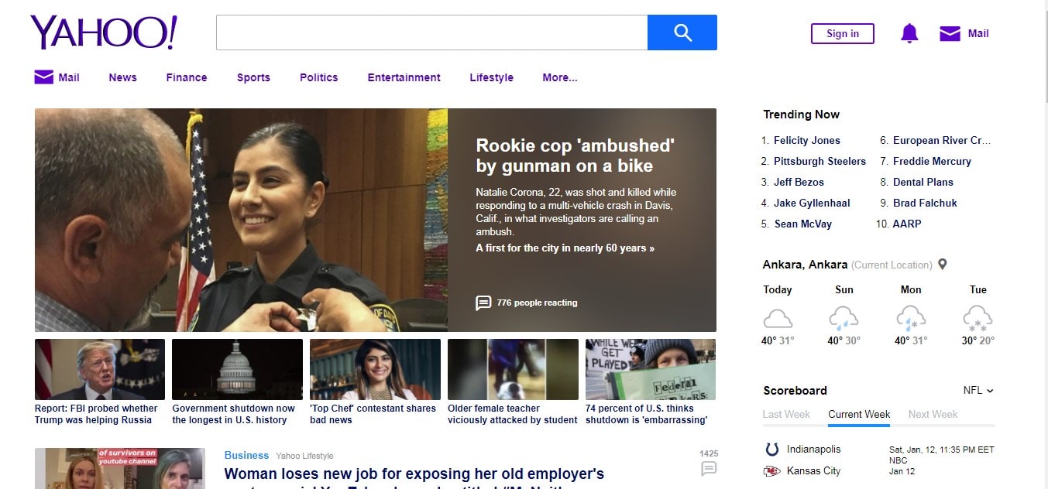Open '74 percent of U.S. thinks' story caption
Screen dimensions: 1048x489
tap(646, 414)
